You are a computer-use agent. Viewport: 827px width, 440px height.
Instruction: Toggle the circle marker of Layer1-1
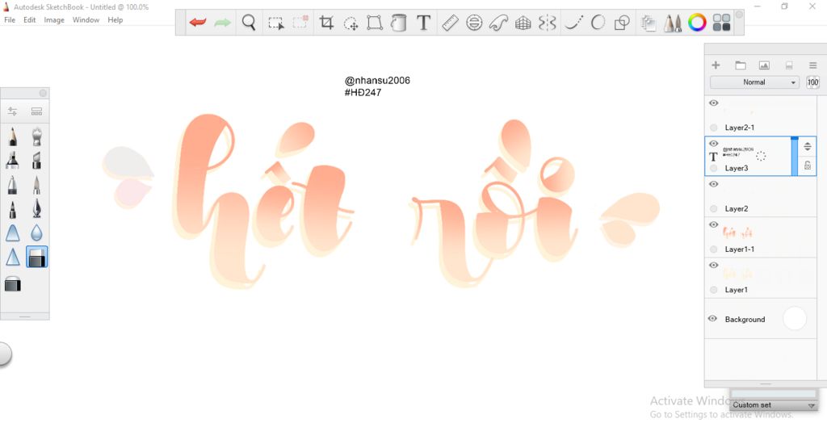[x=714, y=249]
